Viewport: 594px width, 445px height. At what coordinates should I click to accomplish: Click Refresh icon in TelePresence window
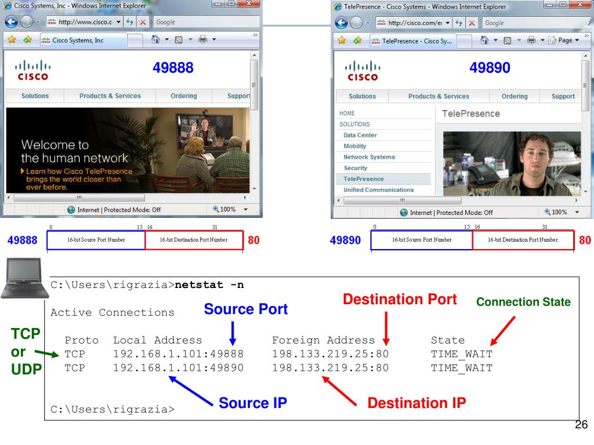pyautogui.click(x=459, y=23)
